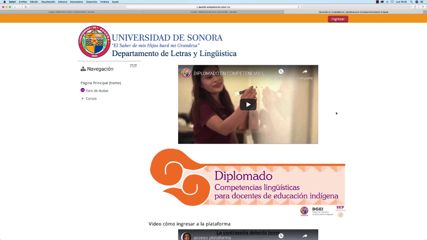
Task: Expand the Cursos tree arrow
Action: coord(83,99)
